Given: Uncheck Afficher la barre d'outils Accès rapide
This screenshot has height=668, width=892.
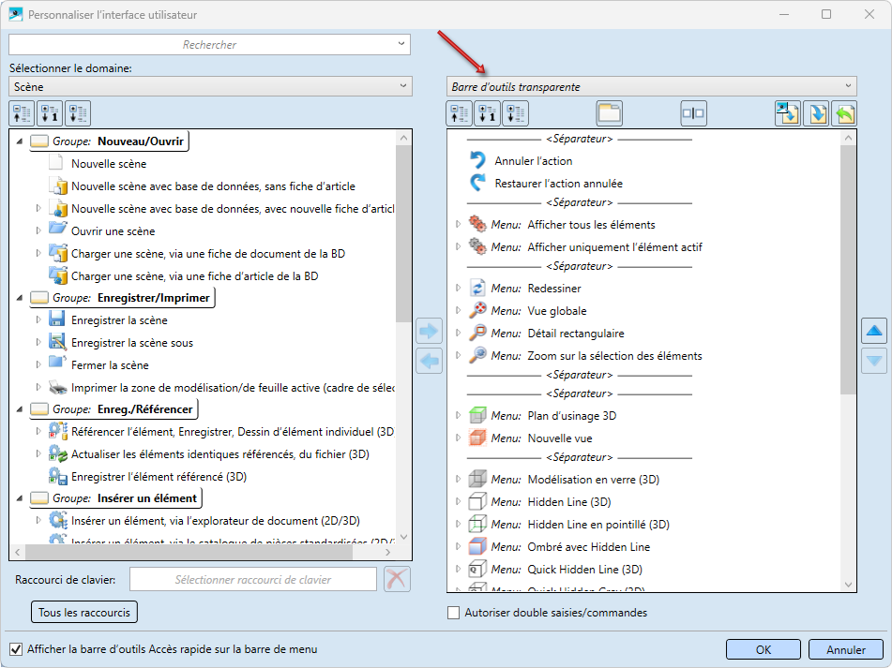Looking at the screenshot, I should (16, 648).
